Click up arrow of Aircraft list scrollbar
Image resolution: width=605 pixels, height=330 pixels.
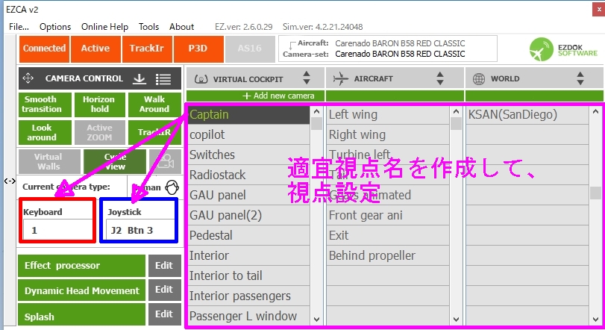click(456, 112)
